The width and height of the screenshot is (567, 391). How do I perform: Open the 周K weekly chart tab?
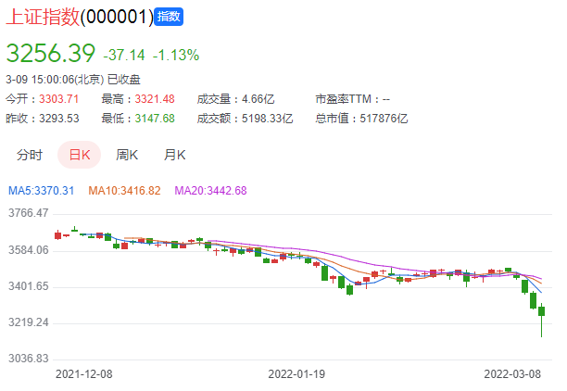click(127, 155)
